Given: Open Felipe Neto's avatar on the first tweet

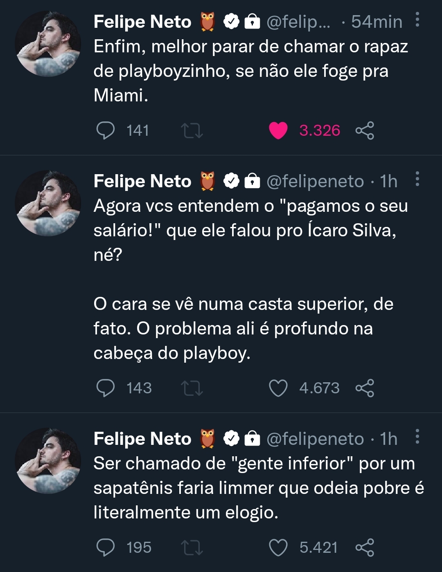Looking at the screenshot, I should (x=48, y=44).
